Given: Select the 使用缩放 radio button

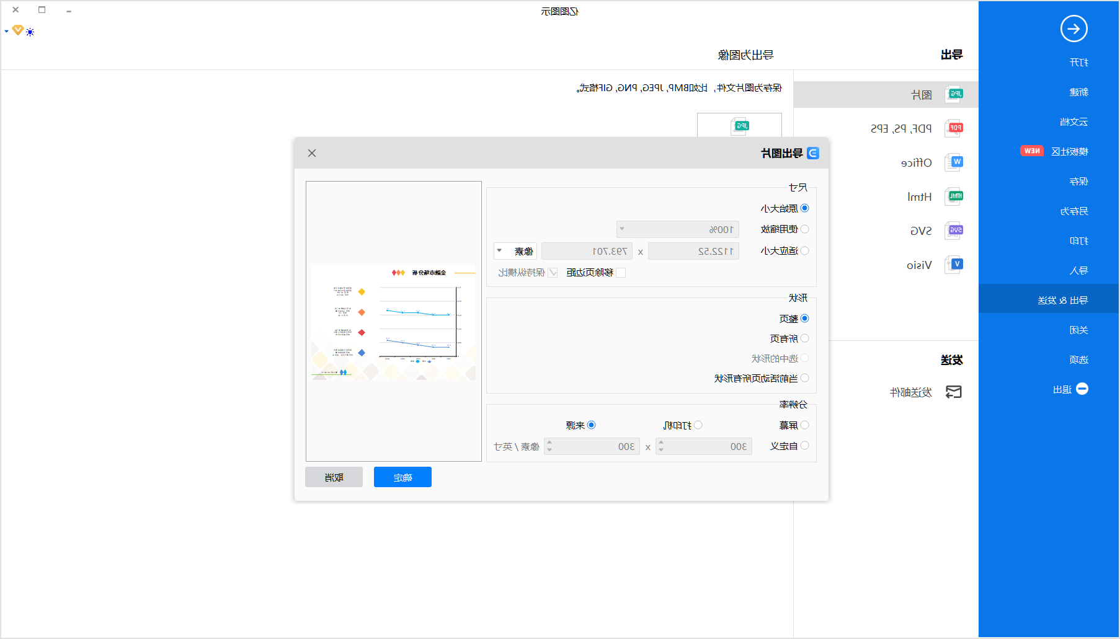Looking at the screenshot, I should [805, 229].
